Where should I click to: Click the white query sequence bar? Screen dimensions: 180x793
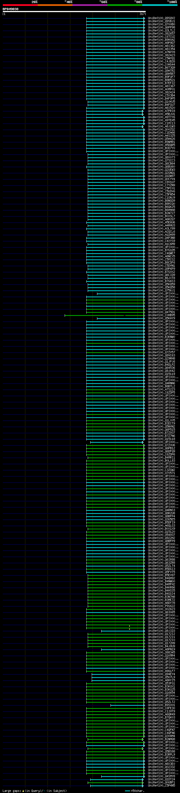pyautogui.click(x=74, y=11)
